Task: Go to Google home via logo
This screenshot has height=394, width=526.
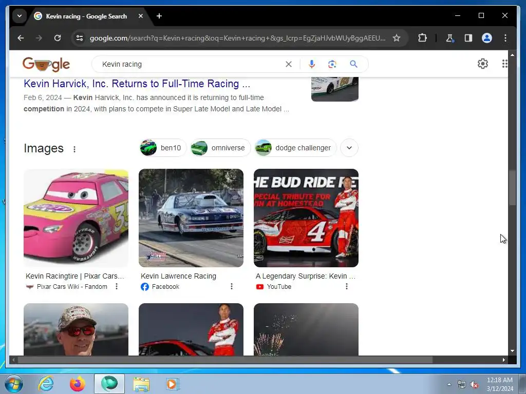Action: pyautogui.click(x=46, y=64)
